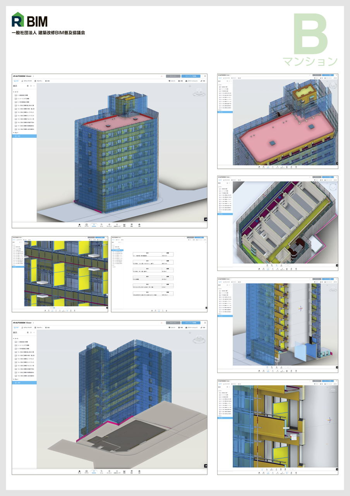Open the コメント panel icon

(x=170, y=81)
